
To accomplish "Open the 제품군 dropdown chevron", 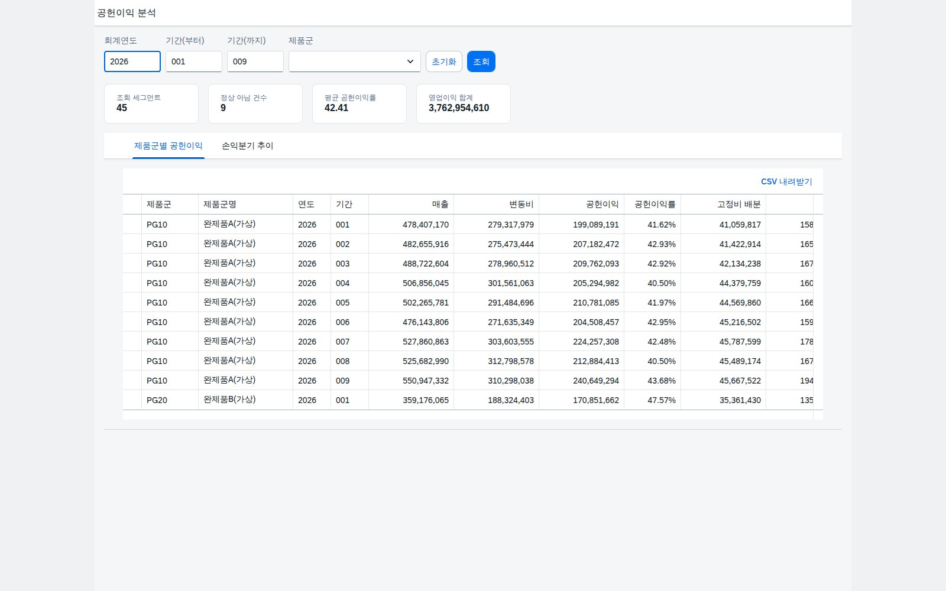I will 410,61.
